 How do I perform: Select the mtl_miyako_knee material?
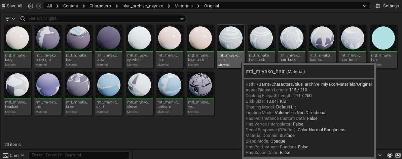point(78,93)
